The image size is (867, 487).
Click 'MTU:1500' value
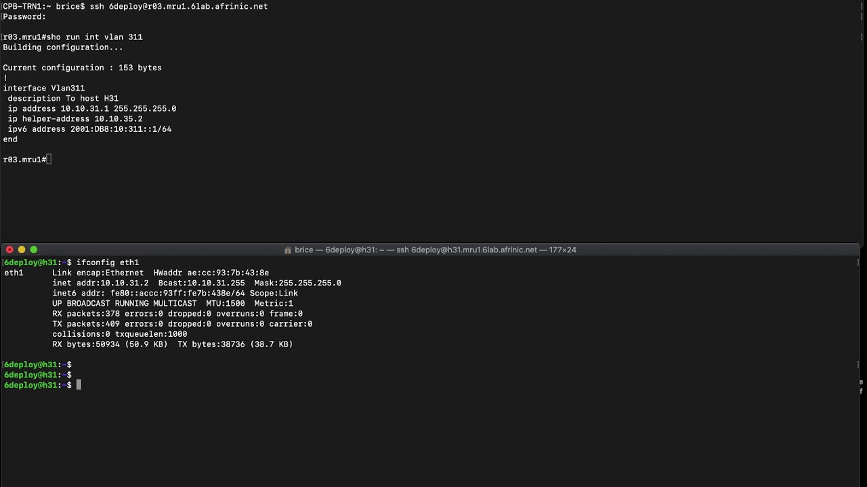[226, 304]
